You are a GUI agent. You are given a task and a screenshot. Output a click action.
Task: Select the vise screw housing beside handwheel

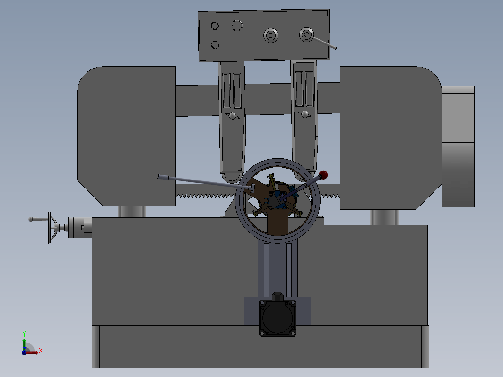coord(80,228)
